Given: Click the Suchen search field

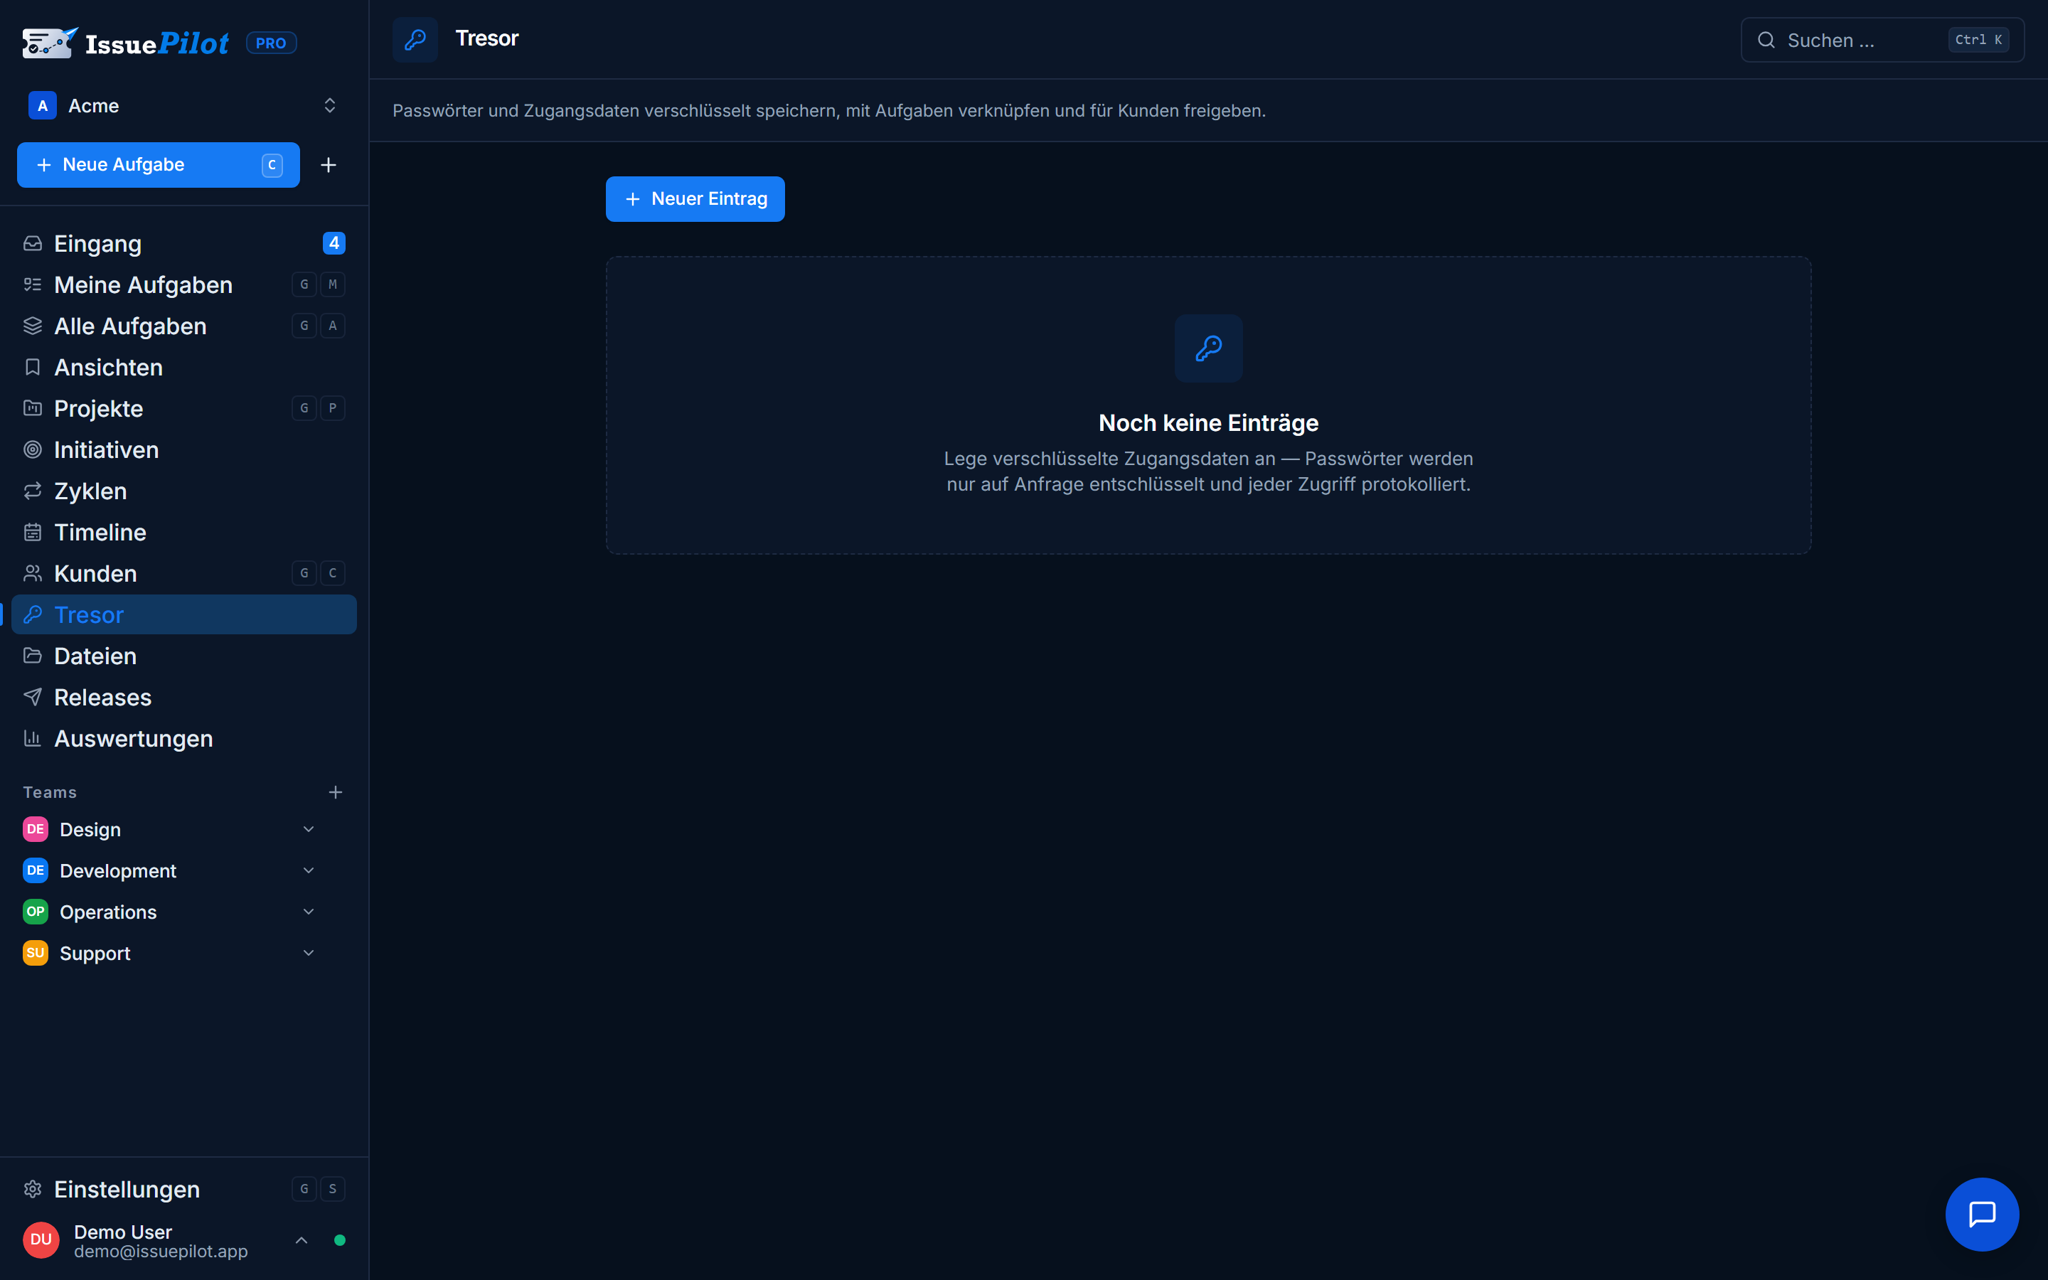Looking at the screenshot, I should (1882, 40).
